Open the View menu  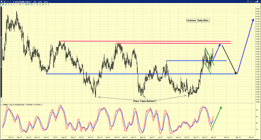point(46,2)
